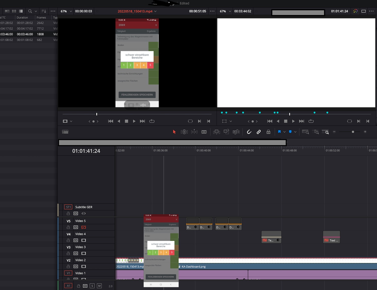Toggle the Position Lock icon

click(268, 132)
